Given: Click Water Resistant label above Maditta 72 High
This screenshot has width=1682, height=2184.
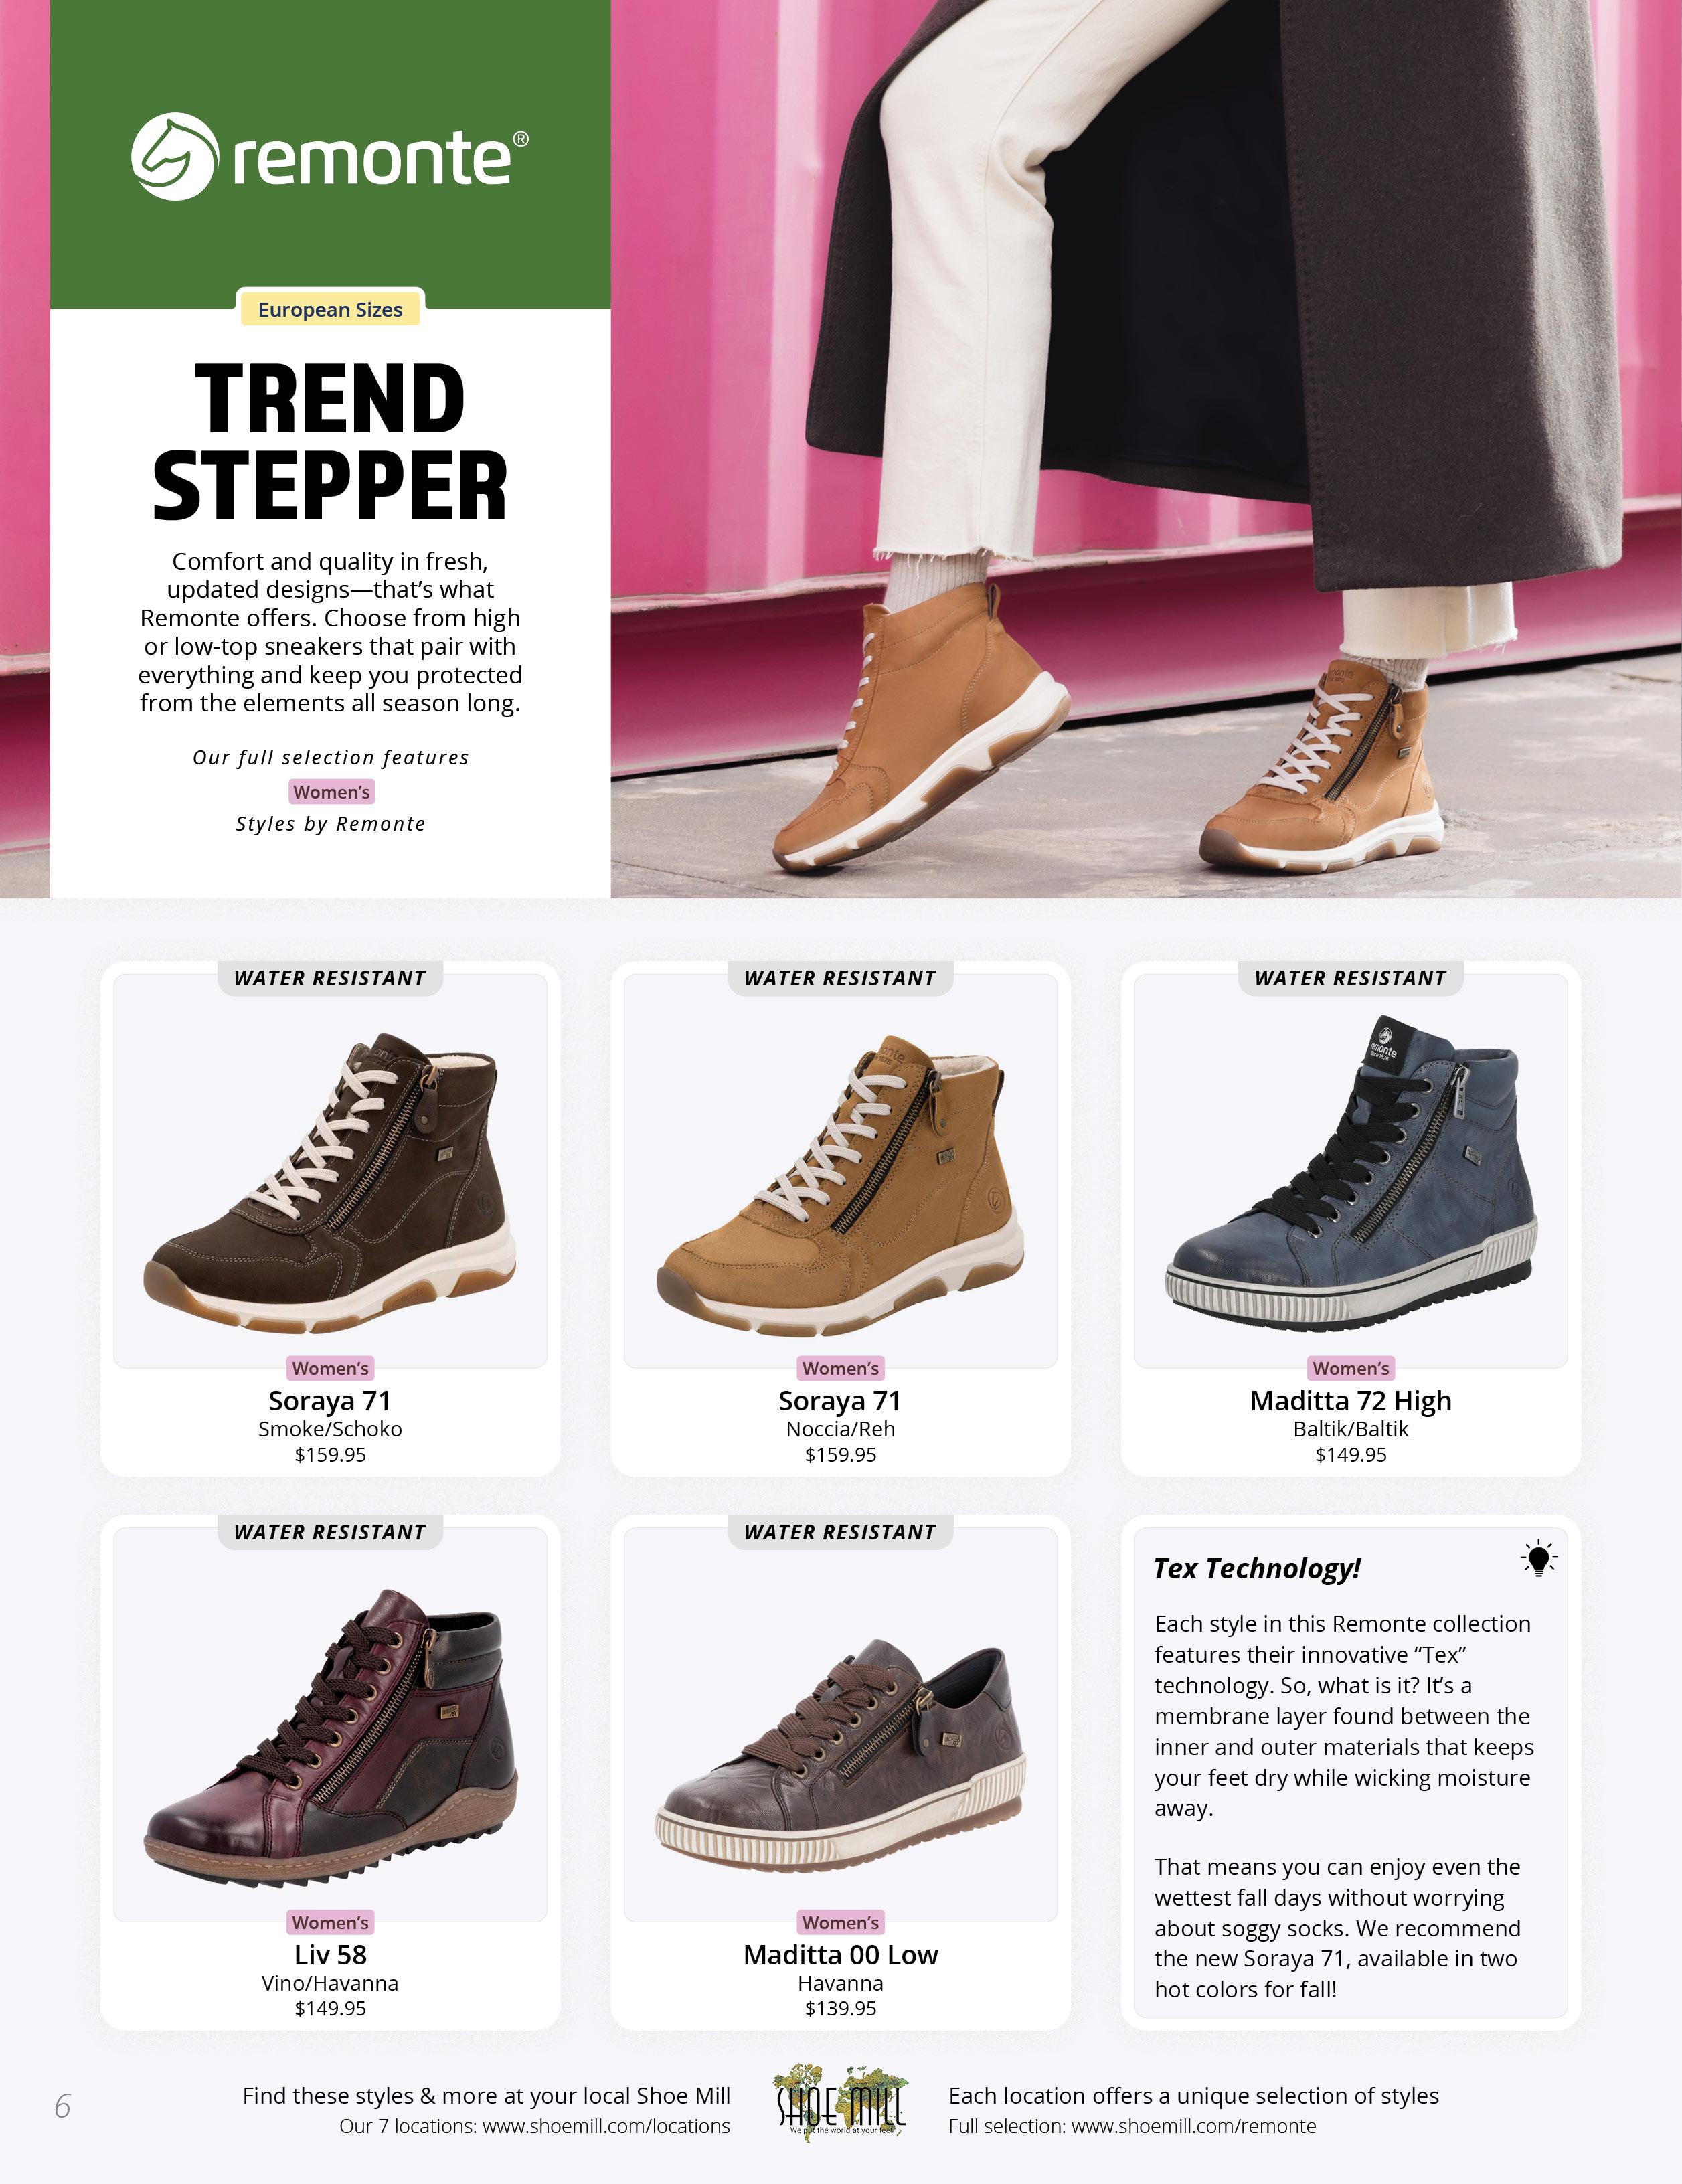Looking at the screenshot, I should tap(1351, 978).
